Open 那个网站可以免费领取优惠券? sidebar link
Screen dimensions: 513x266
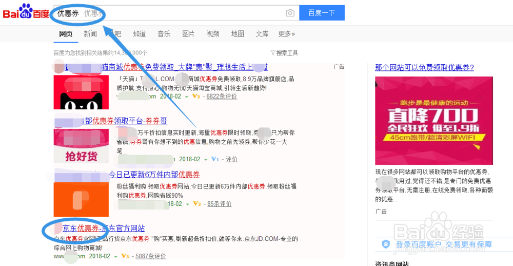[424, 67]
